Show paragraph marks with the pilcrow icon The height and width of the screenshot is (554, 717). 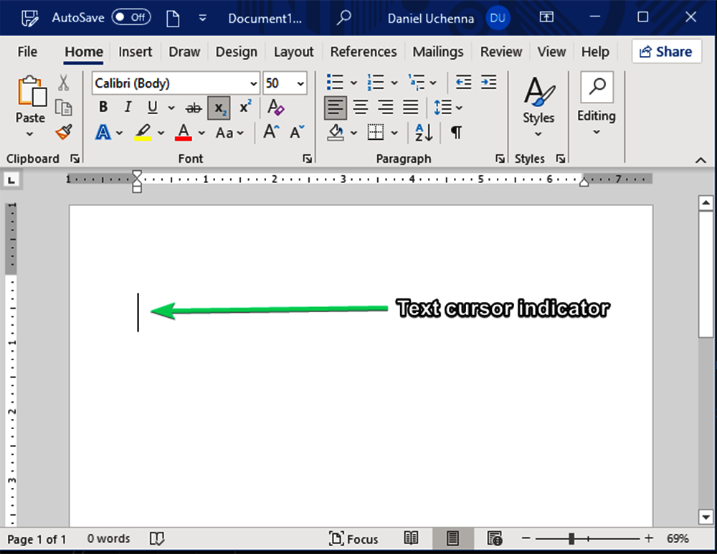click(456, 133)
